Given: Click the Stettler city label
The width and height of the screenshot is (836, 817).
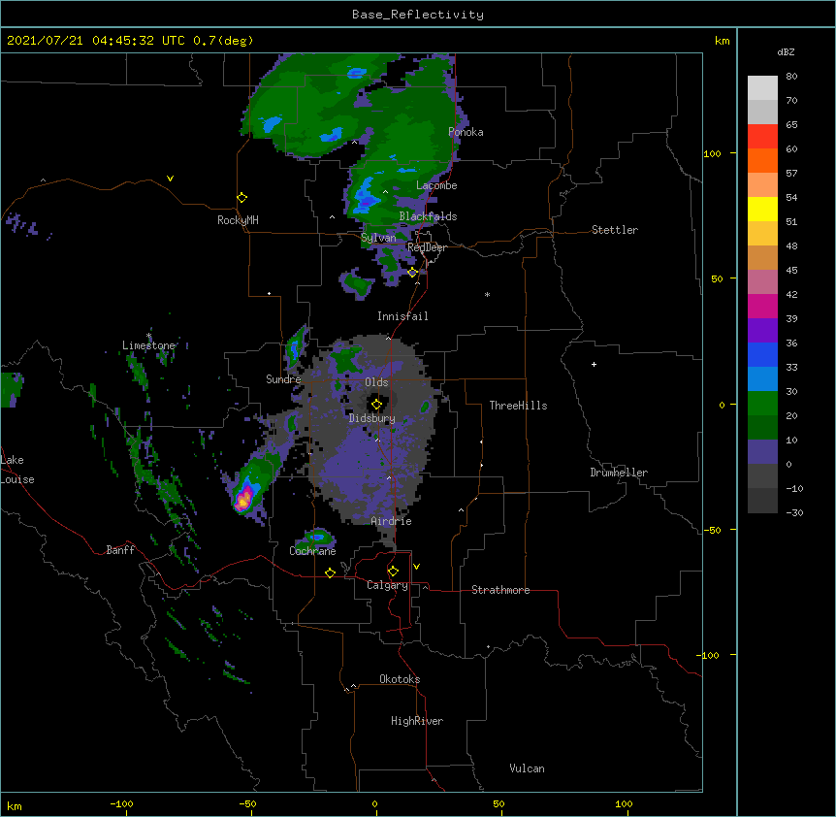Looking at the screenshot, I should [615, 230].
